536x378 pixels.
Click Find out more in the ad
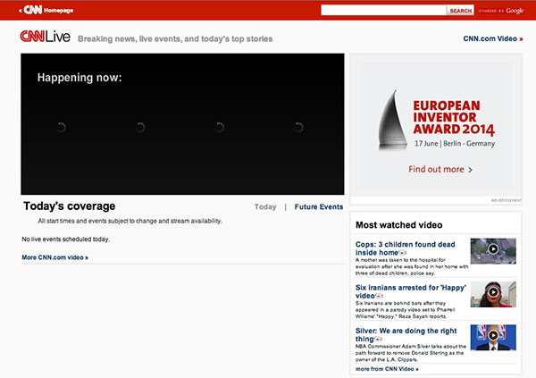[440, 169]
